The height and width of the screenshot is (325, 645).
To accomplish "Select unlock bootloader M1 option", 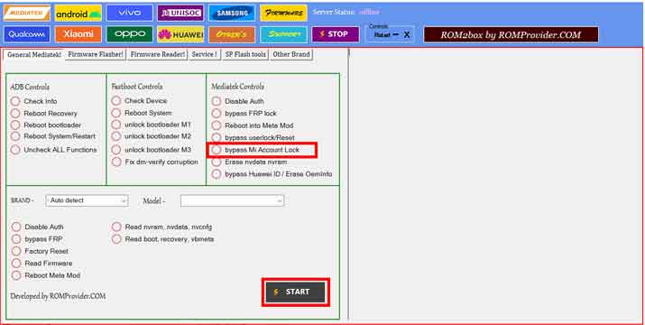I will point(152,125).
